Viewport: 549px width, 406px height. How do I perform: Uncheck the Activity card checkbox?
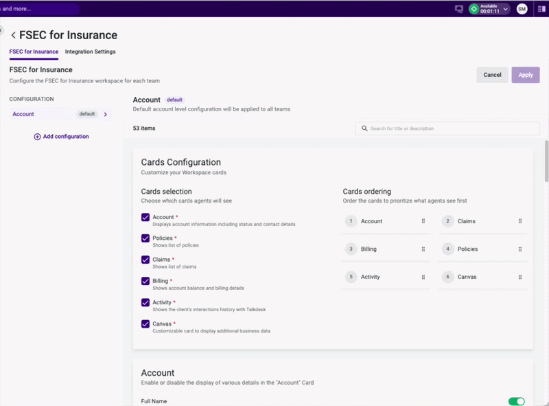(x=145, y=302)
